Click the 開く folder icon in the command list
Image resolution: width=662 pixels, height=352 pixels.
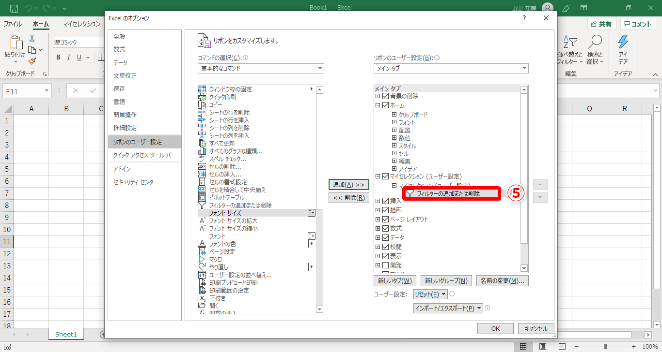point(203,306)
